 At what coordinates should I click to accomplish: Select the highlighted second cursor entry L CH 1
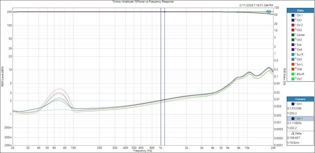click(x=301, y=119)
